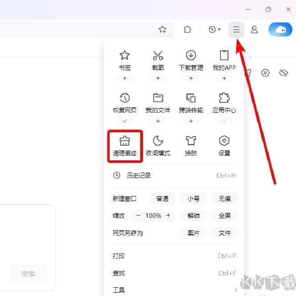Open new 普通 normal window
The height and width of the screenshot is (296, 296).
[x=162, y=199]
